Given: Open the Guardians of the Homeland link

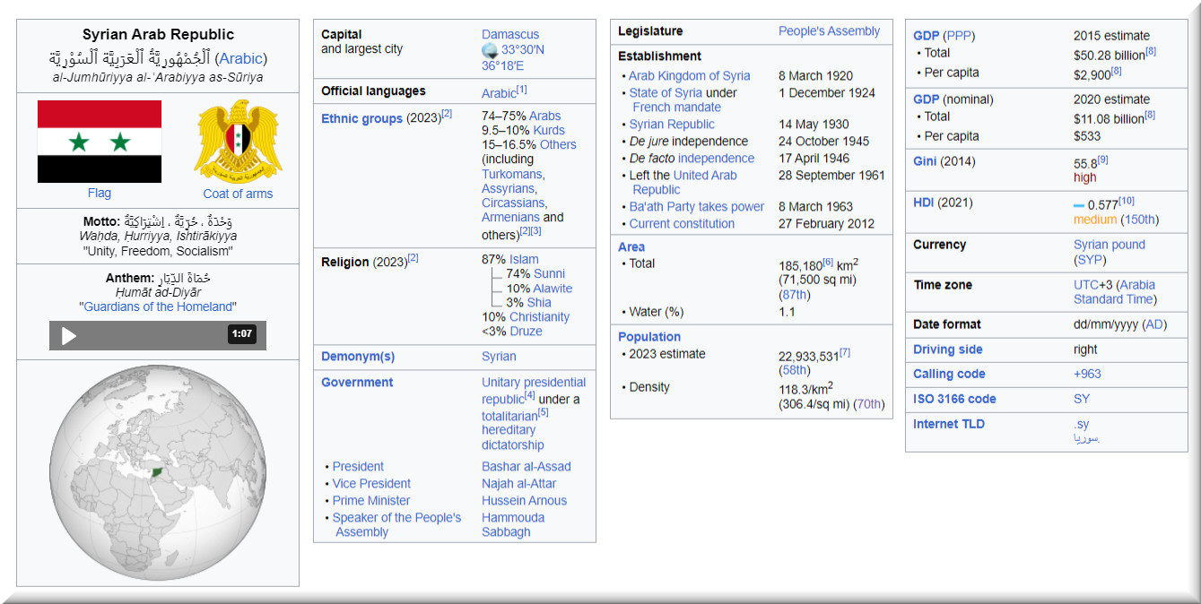Looking at the screenshot, I should tap(158, 306).
